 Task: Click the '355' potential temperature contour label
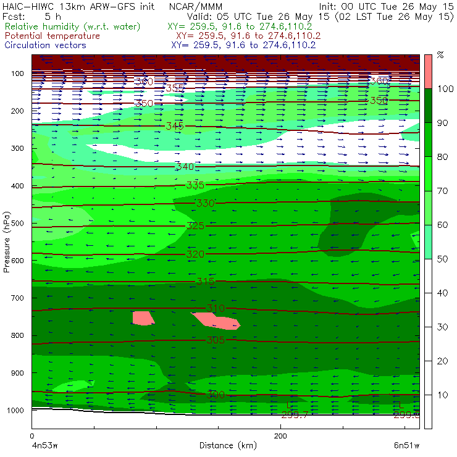175,88
